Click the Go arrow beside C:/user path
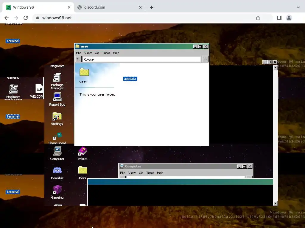This screenshot has width=305, height=228. click(x=205, y=59)
